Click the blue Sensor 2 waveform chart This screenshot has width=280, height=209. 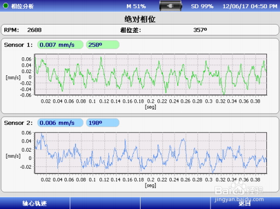pyautogui.click(x=151, y=153)
